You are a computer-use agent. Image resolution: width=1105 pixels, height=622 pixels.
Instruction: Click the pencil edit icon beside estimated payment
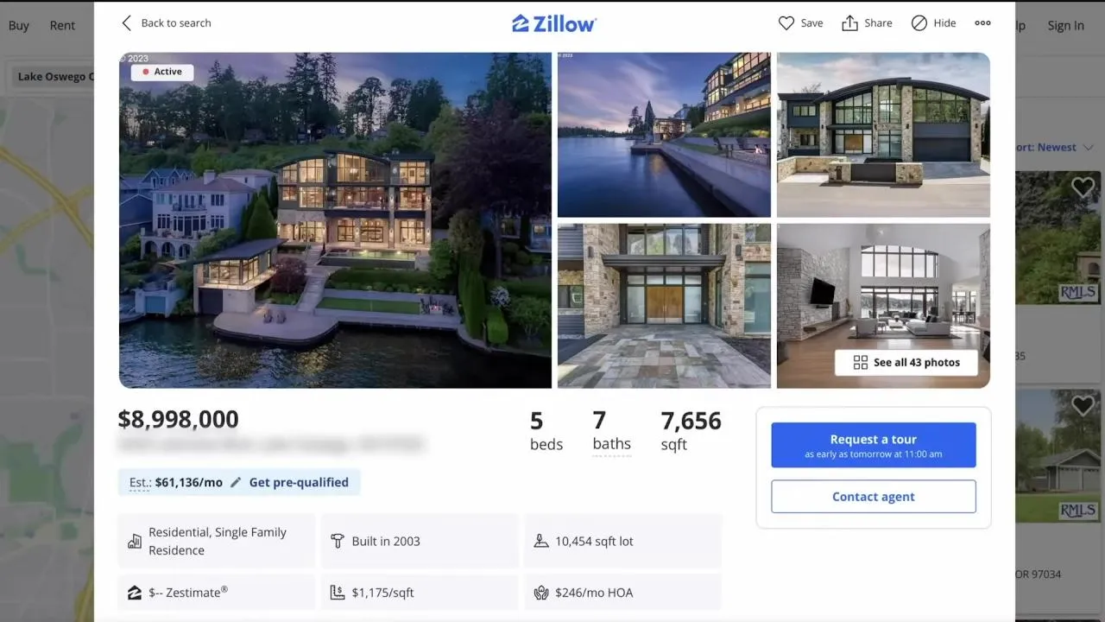tap(236, 482)
